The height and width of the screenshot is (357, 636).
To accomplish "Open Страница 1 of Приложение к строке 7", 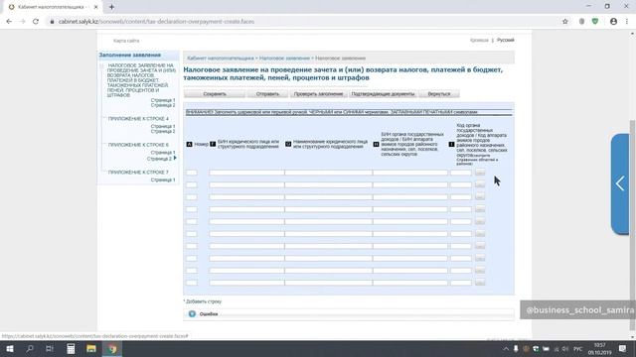I will pos(163,180).
